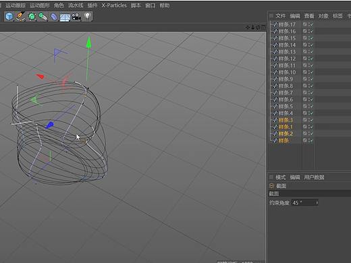Click the spline icon of 样条.15
The width and height of the screenshot is (351, 263).
(275, 38)
